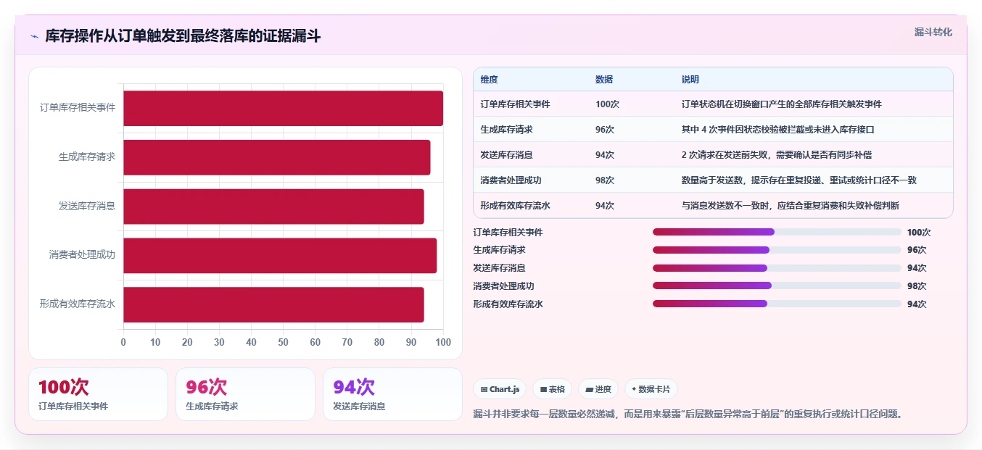Click the 生成库存请求 chart bar
This screenshot has width=982, height=450.
point(276,157)
